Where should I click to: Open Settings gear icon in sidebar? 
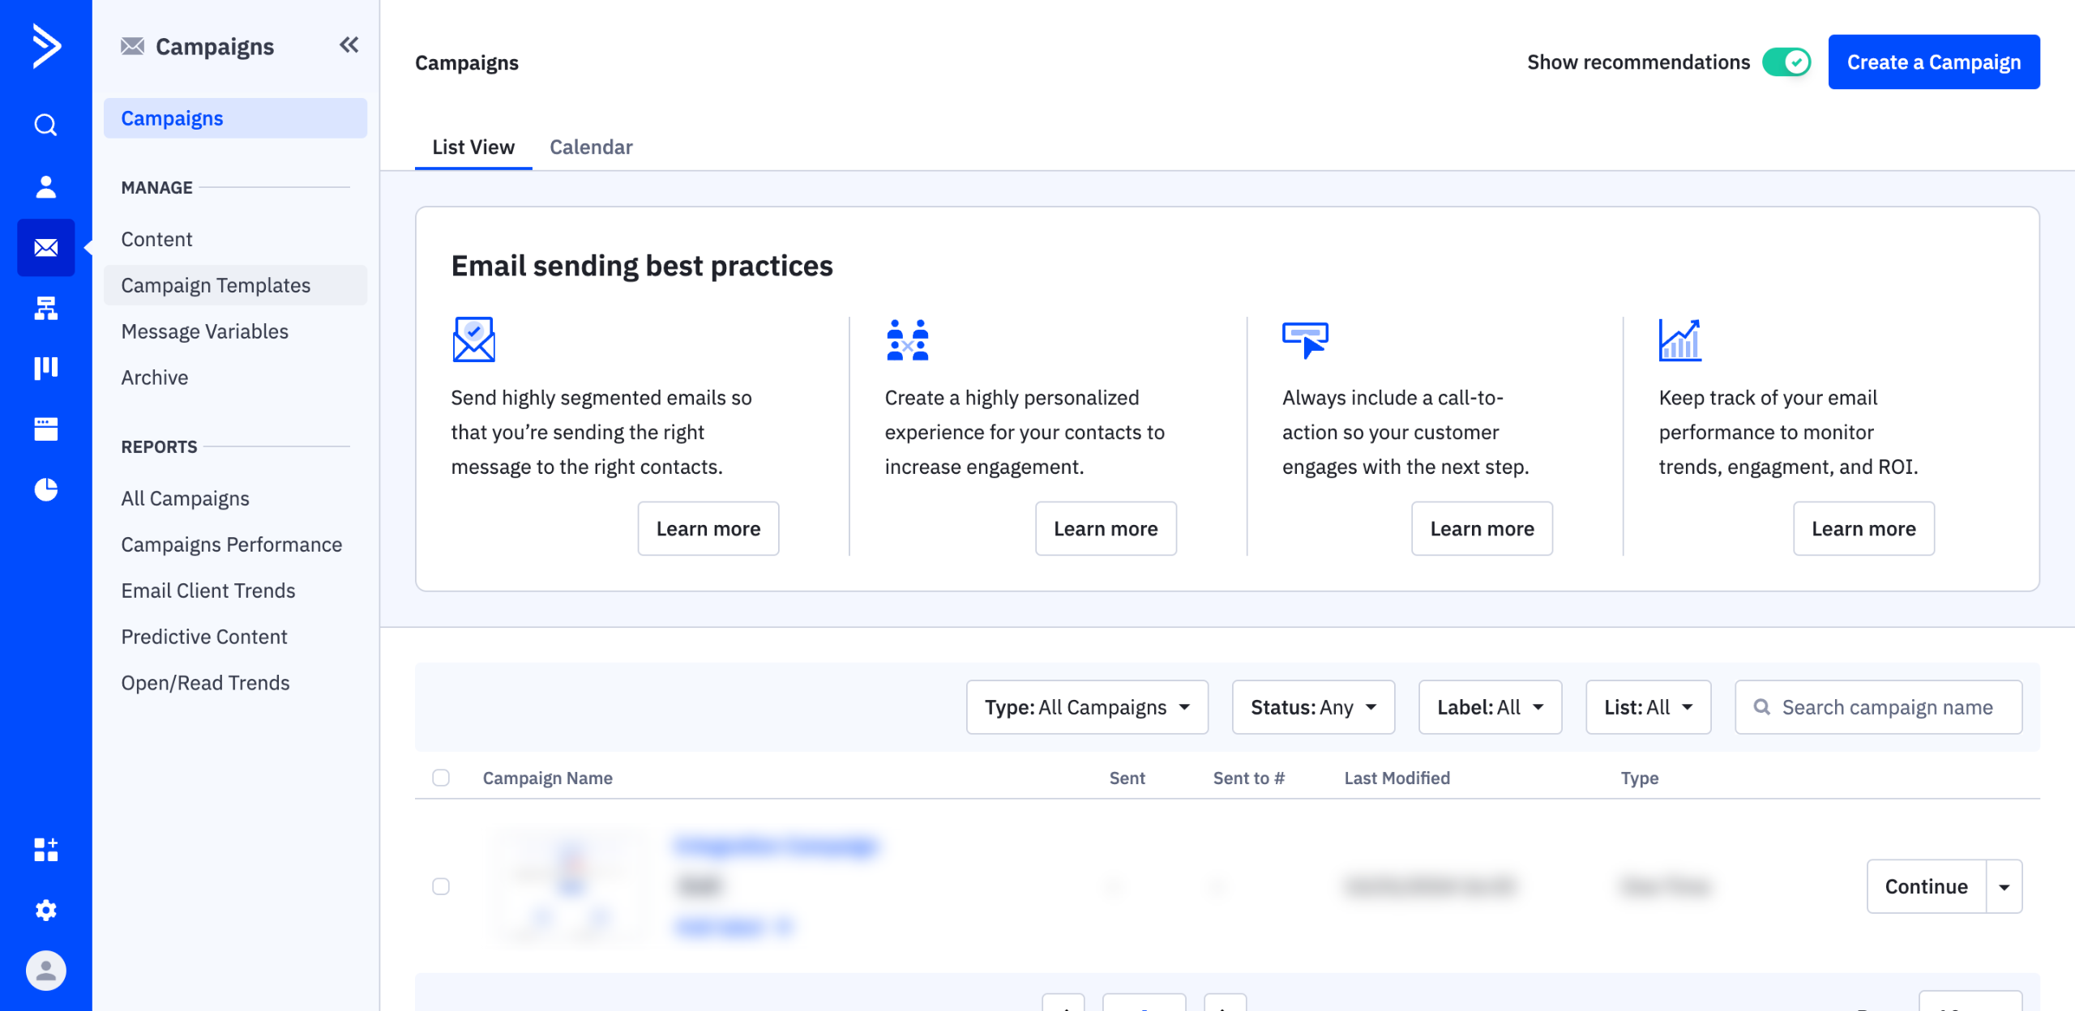click(45, 910)
